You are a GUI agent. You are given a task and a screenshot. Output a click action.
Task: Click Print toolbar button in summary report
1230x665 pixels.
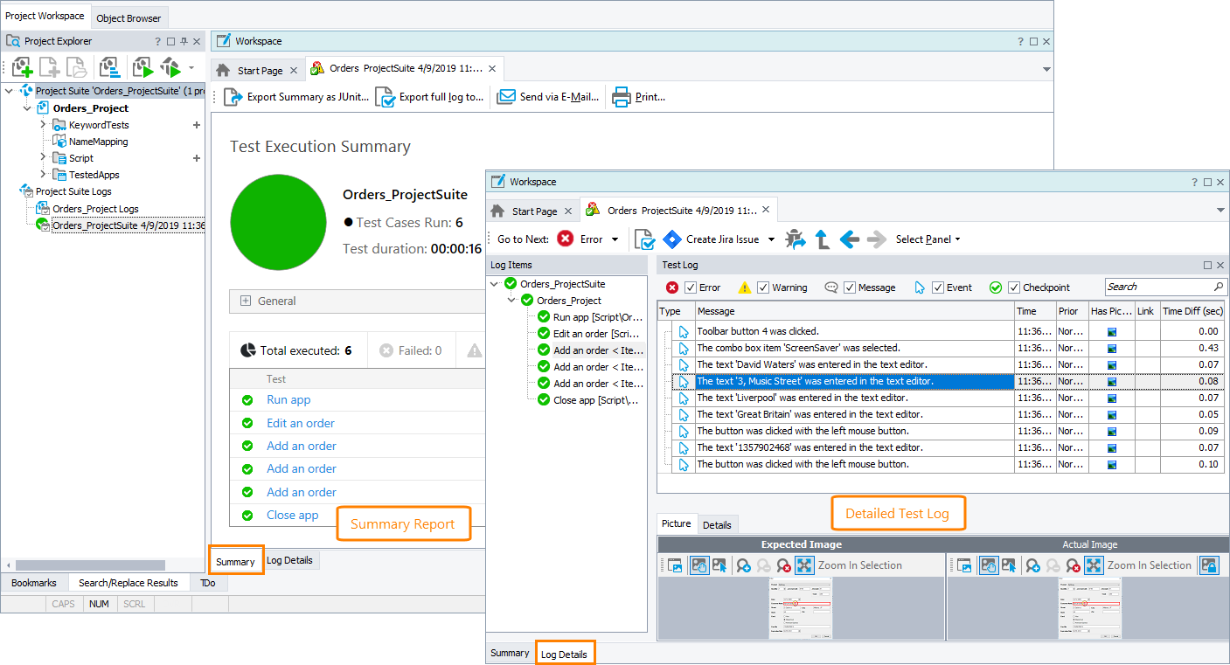[639, 97]
